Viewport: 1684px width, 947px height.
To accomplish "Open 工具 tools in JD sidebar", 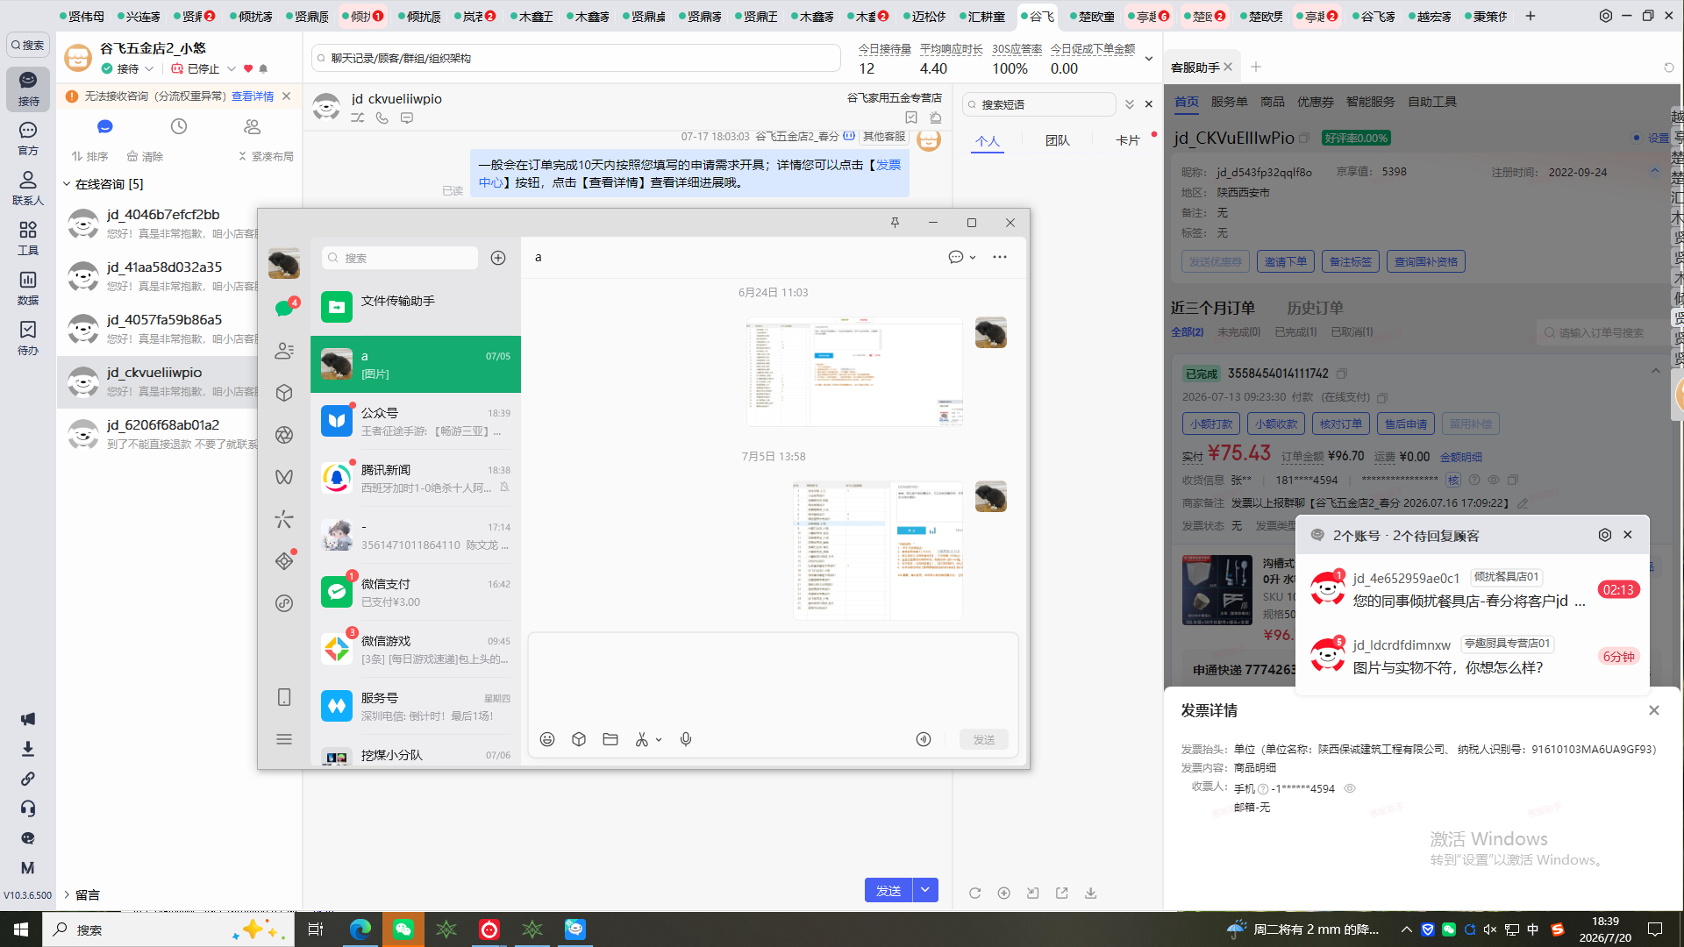I will click(28, 239).
